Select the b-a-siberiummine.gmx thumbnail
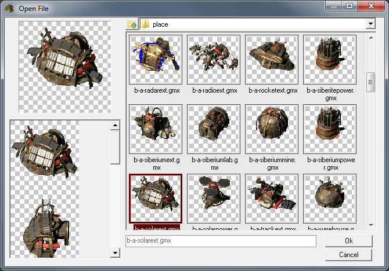The width and height of the screenshot is (389, 271). click(272, 129)
